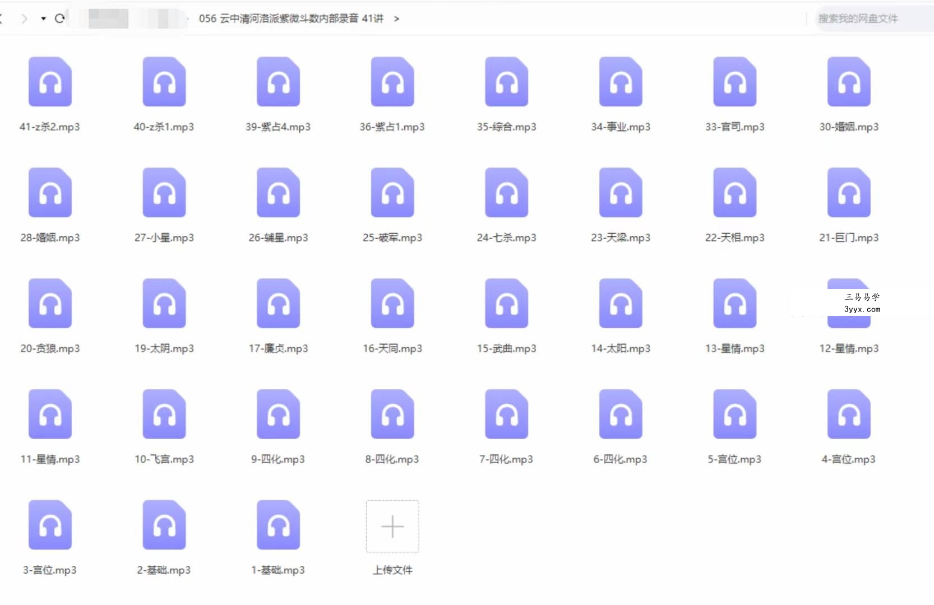
Task: Select the 33-官司.mp3 audio icon
Action: (x=735, y=82)
